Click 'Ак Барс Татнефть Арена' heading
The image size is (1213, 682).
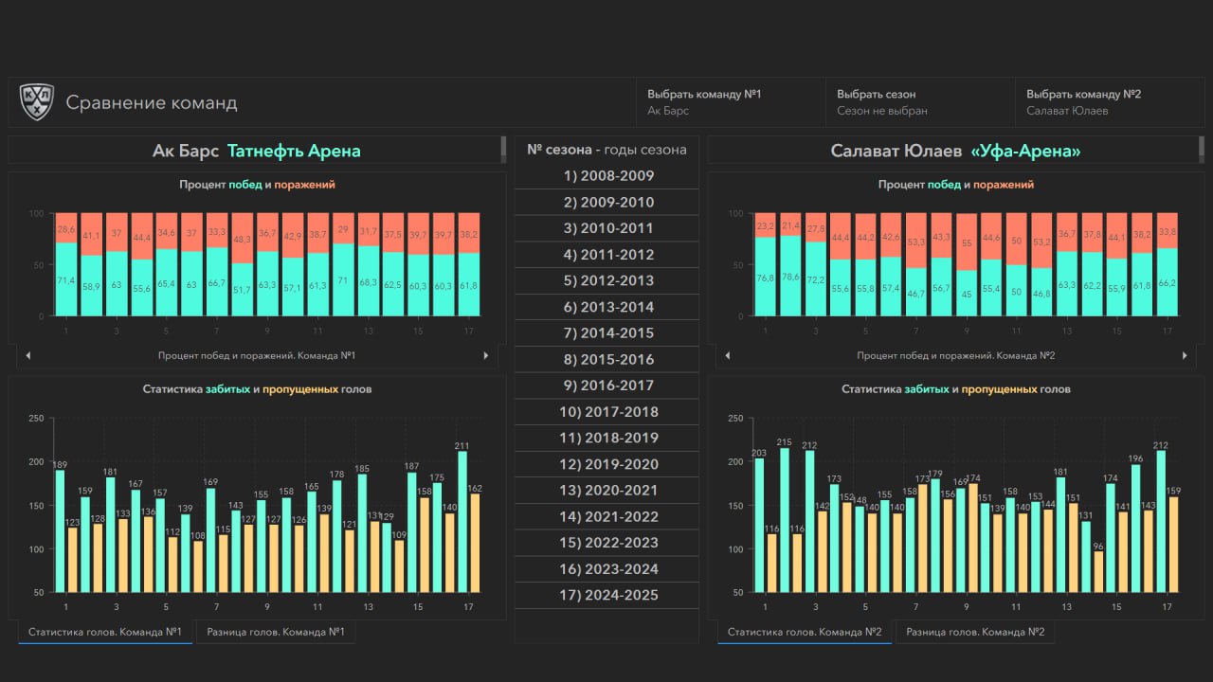click(257, 151)
